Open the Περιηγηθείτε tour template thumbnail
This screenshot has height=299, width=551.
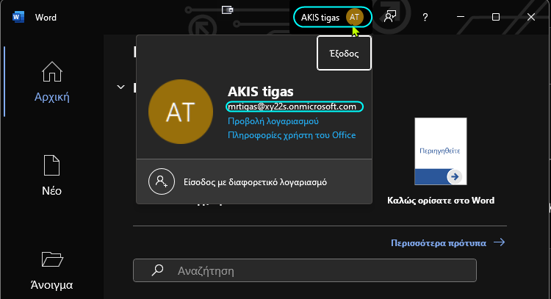(x=441, y=151)
